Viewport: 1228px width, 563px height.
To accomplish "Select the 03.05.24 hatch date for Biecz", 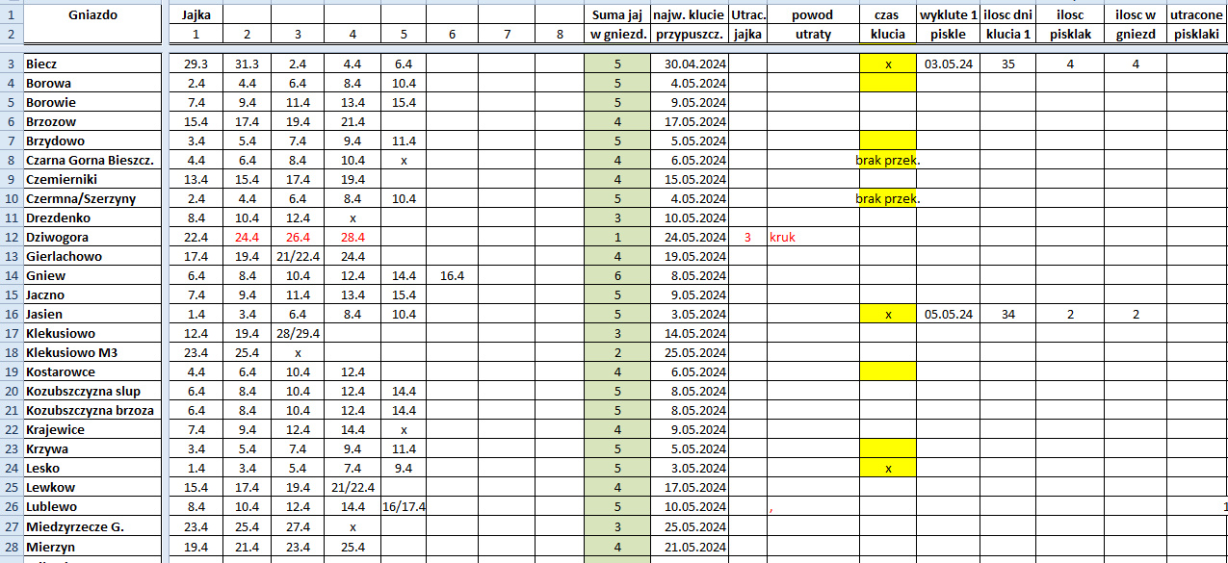I will coord(948,64).
